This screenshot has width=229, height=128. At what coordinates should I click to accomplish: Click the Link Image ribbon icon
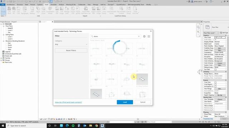[x=62, y=10]
